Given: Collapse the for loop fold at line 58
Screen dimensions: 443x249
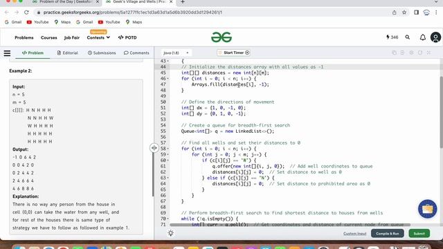Looking at the screenshot, I should [x=168, y=149].
